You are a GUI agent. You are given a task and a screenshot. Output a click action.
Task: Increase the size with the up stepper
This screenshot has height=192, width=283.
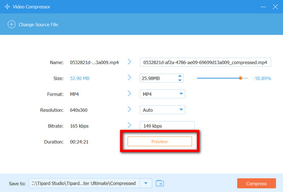click(180, 76)
